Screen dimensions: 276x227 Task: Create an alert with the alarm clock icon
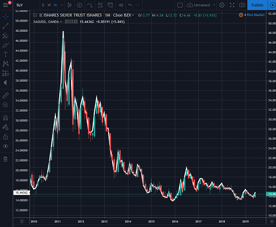coord(110,5)
